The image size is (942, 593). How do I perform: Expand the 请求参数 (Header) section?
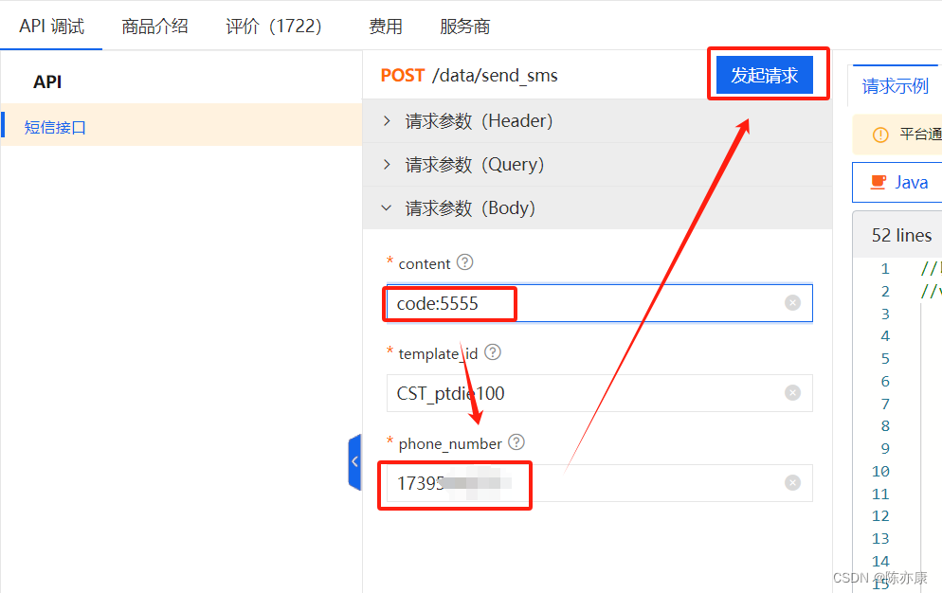coord(597,120)
